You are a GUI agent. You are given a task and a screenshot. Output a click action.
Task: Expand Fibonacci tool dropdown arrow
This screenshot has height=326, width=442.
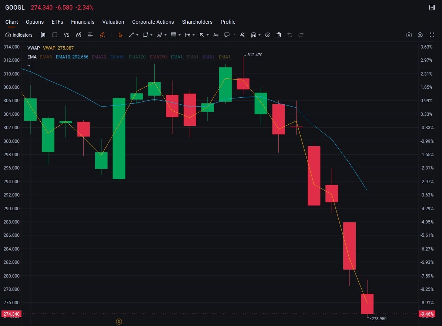click(x=180, y=35)
